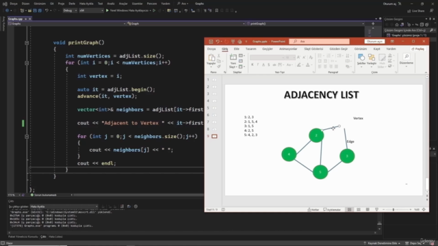Viewport: 438px width, 246px height.
Task: Click the green Start Debugging play icon
Action: pyautogui.click(x=107, y=11)
